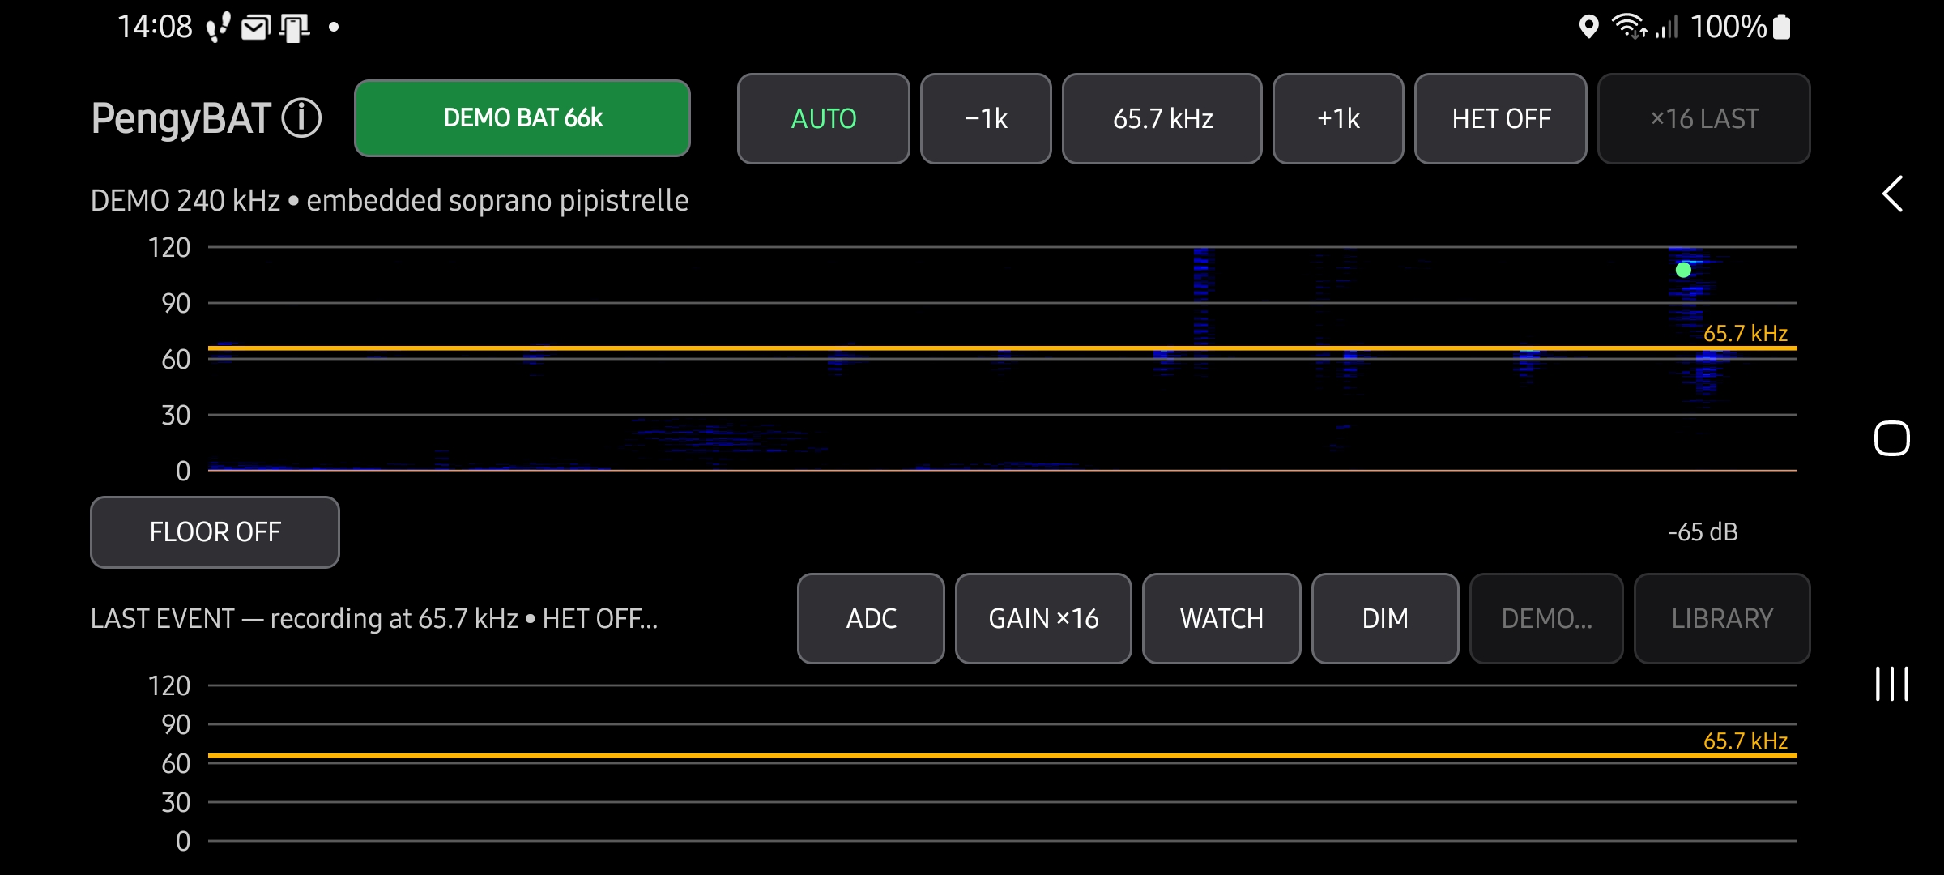Tap the 65.7 kHz frequency button

(1162, 118)
